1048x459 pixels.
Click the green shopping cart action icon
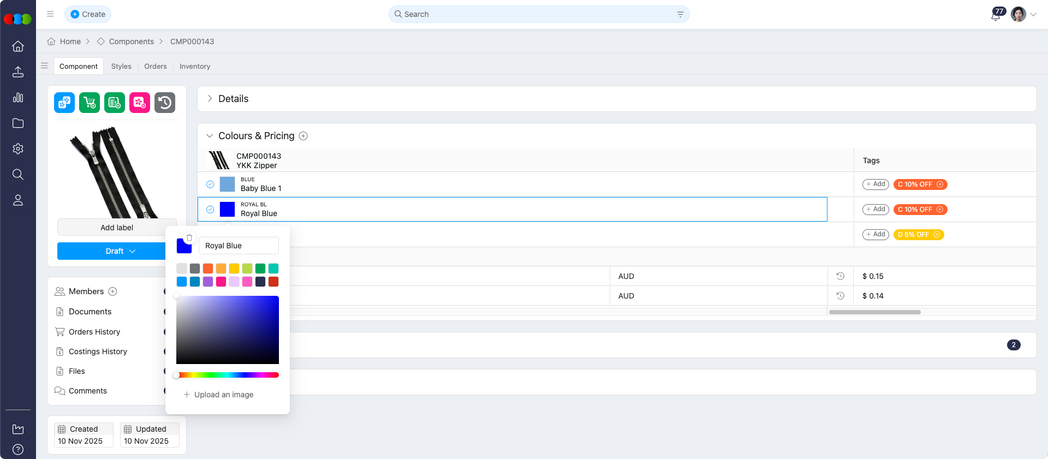click(90, 103)
